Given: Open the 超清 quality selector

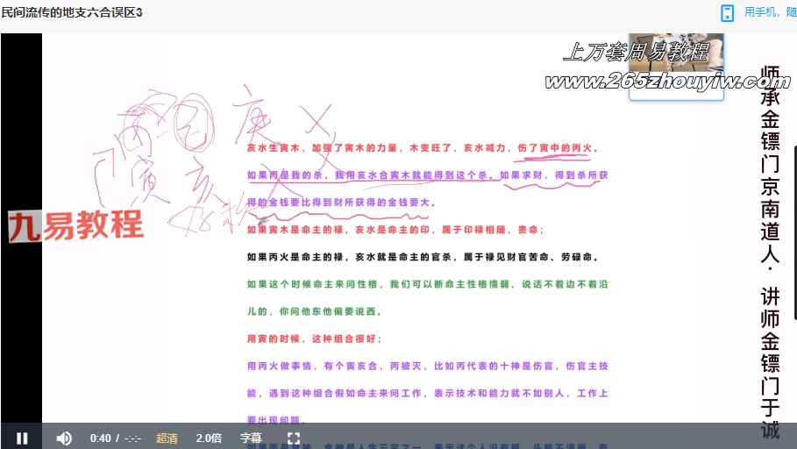Looking at the screenshot, I should pyautogui.click(x=167, y=438).
